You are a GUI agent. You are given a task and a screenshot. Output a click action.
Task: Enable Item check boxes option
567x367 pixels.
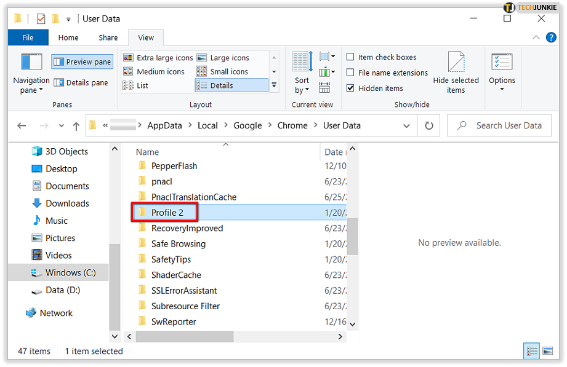pos(350,57)
